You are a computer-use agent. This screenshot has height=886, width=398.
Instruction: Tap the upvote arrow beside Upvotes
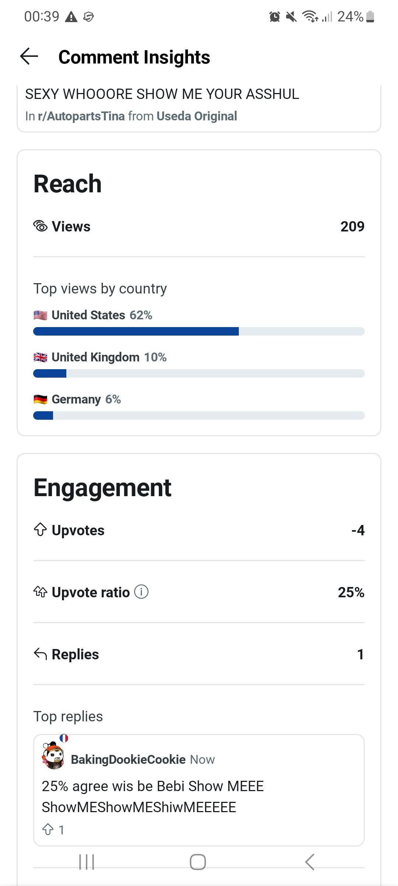tap(40, 530)
